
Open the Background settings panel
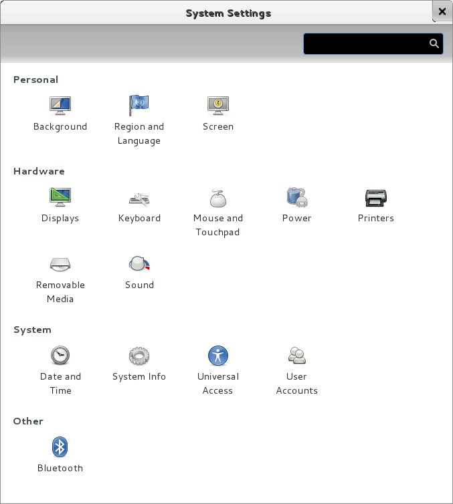(x=60, y=106)
